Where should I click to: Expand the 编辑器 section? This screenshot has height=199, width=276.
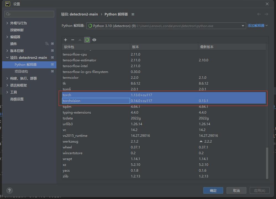(7, 37)
